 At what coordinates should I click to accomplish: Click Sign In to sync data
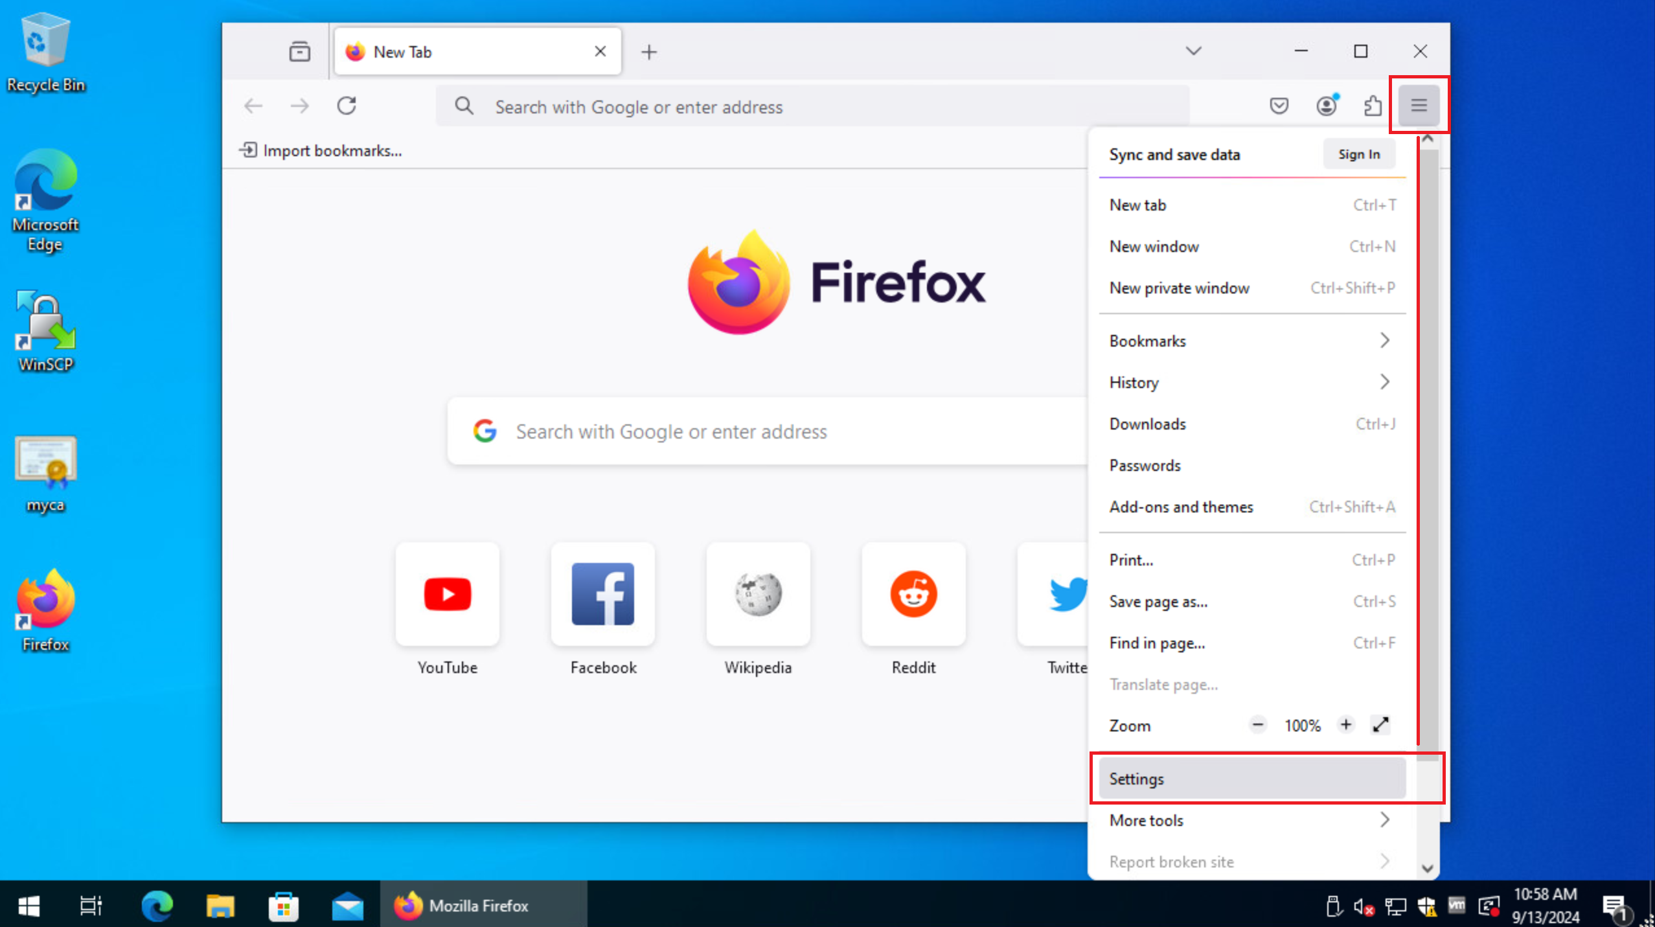coord(1360,154)
